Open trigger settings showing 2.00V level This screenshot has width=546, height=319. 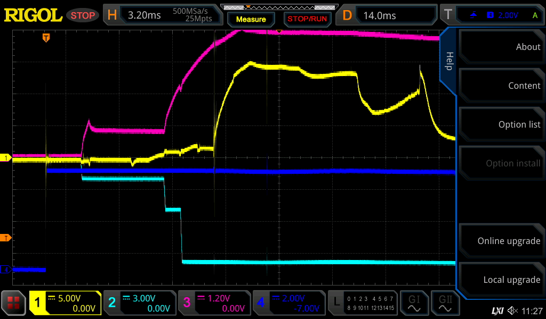(x=499, y=15)
